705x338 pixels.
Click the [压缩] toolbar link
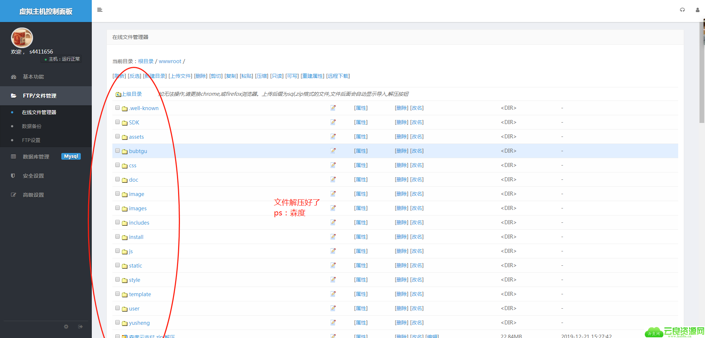coord(261,76)
